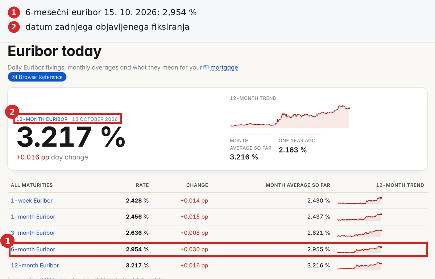The width and height of the screenshot is (435, 279).
Task: Click the 12-month Euribor row trend sparkline
Action: pos(359,266)
